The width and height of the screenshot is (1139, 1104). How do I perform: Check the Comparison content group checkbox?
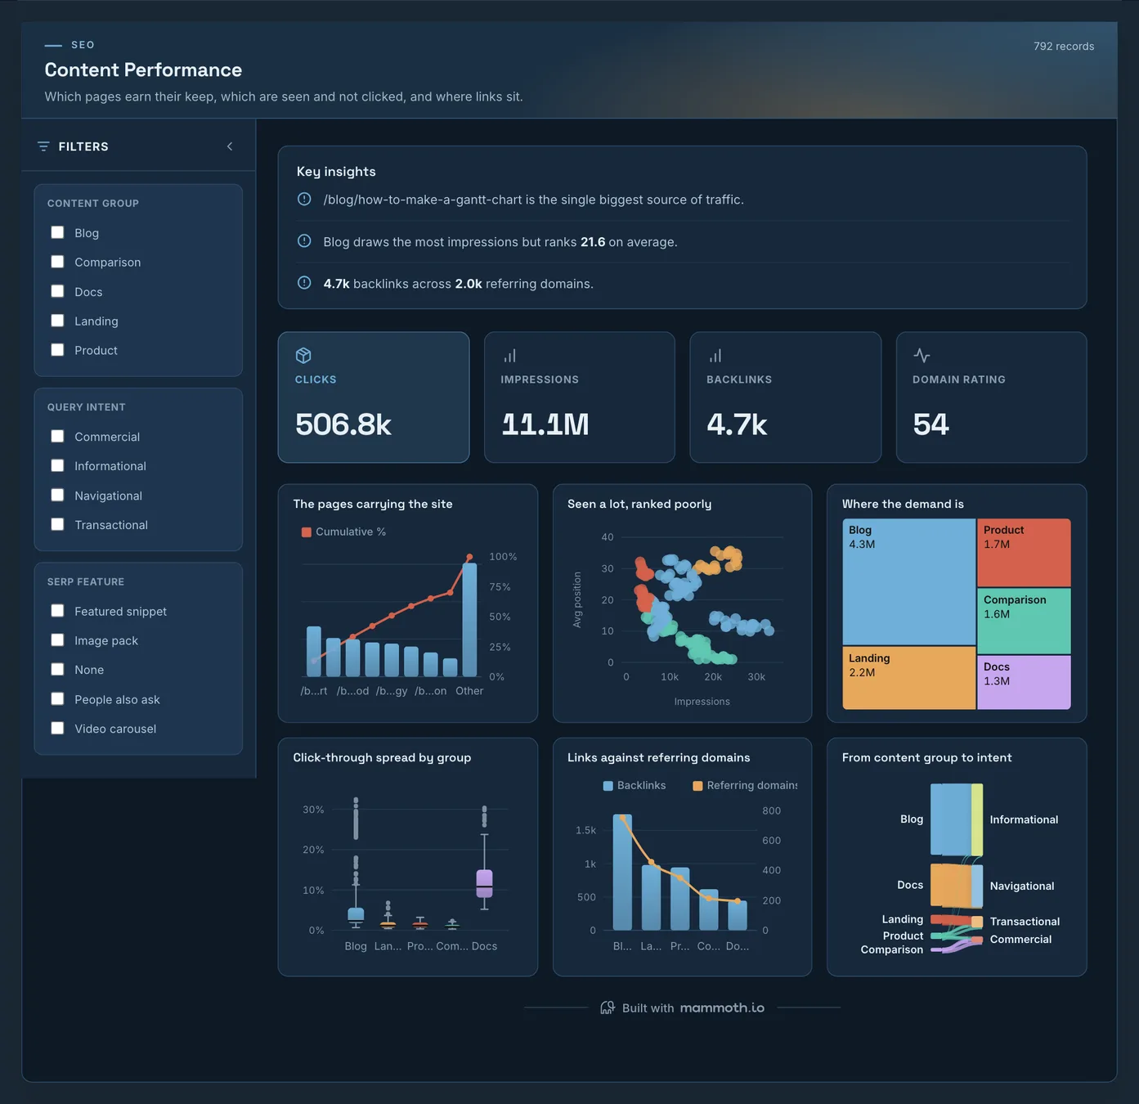[57, 262]
